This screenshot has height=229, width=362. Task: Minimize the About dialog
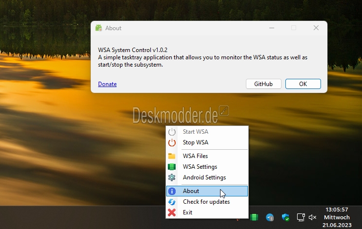pyautogui.click(x=272, y=28)
